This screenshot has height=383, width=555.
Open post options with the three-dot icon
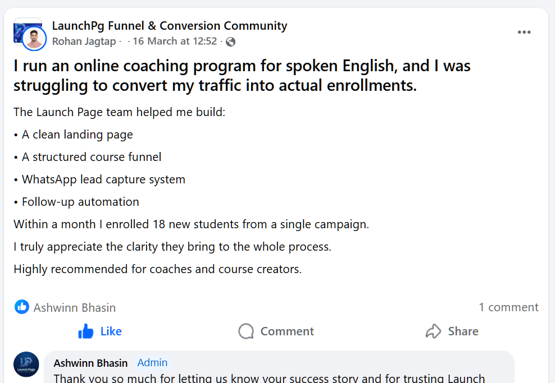click(524, 32)
